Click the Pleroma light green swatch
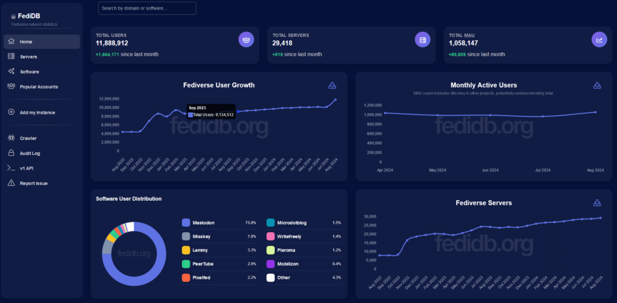The height and width of the screenshot is (303, 617). click(x=271, y=250)
